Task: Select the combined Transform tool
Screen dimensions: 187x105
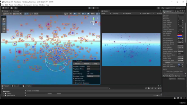Action: (4, 32)
